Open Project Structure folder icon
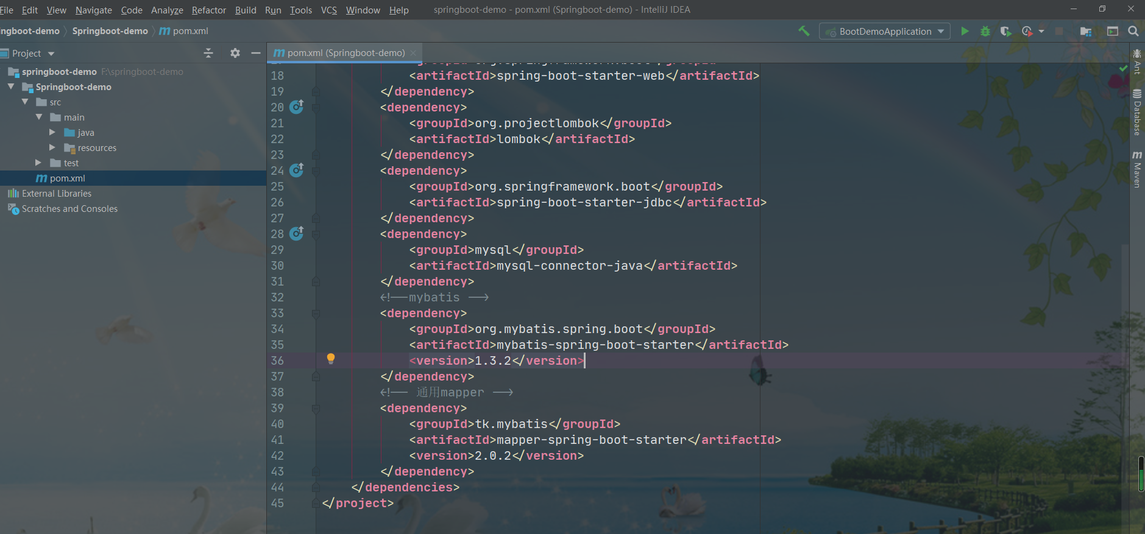Screen dimensions: 1145x534 click(1085, 31)
